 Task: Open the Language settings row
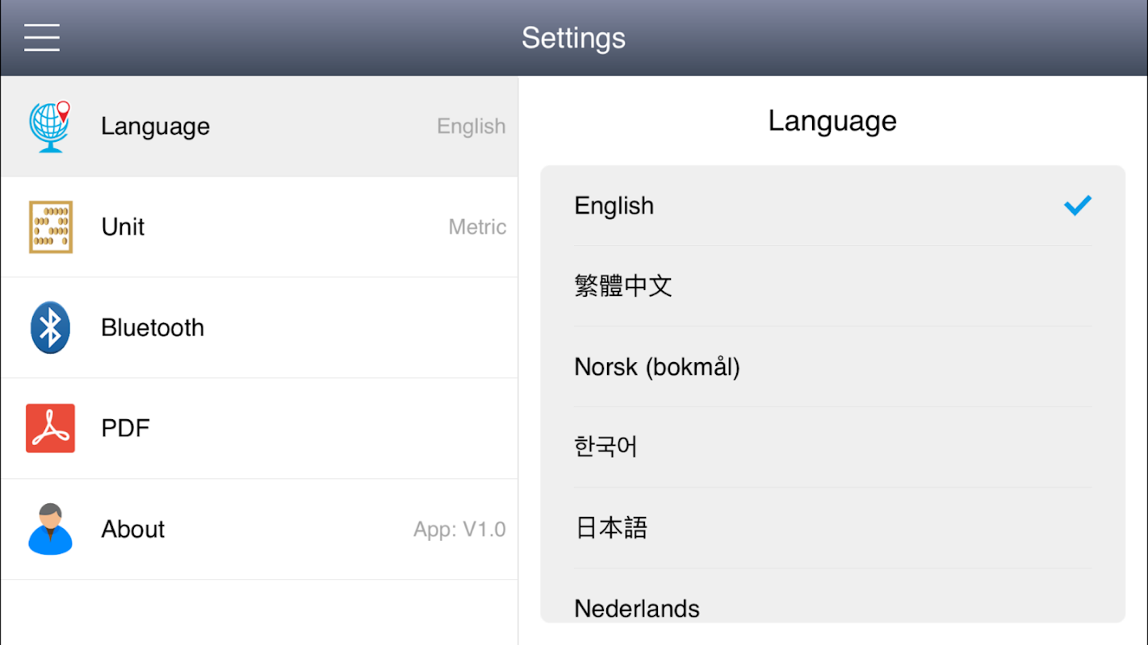pos(258,127)
